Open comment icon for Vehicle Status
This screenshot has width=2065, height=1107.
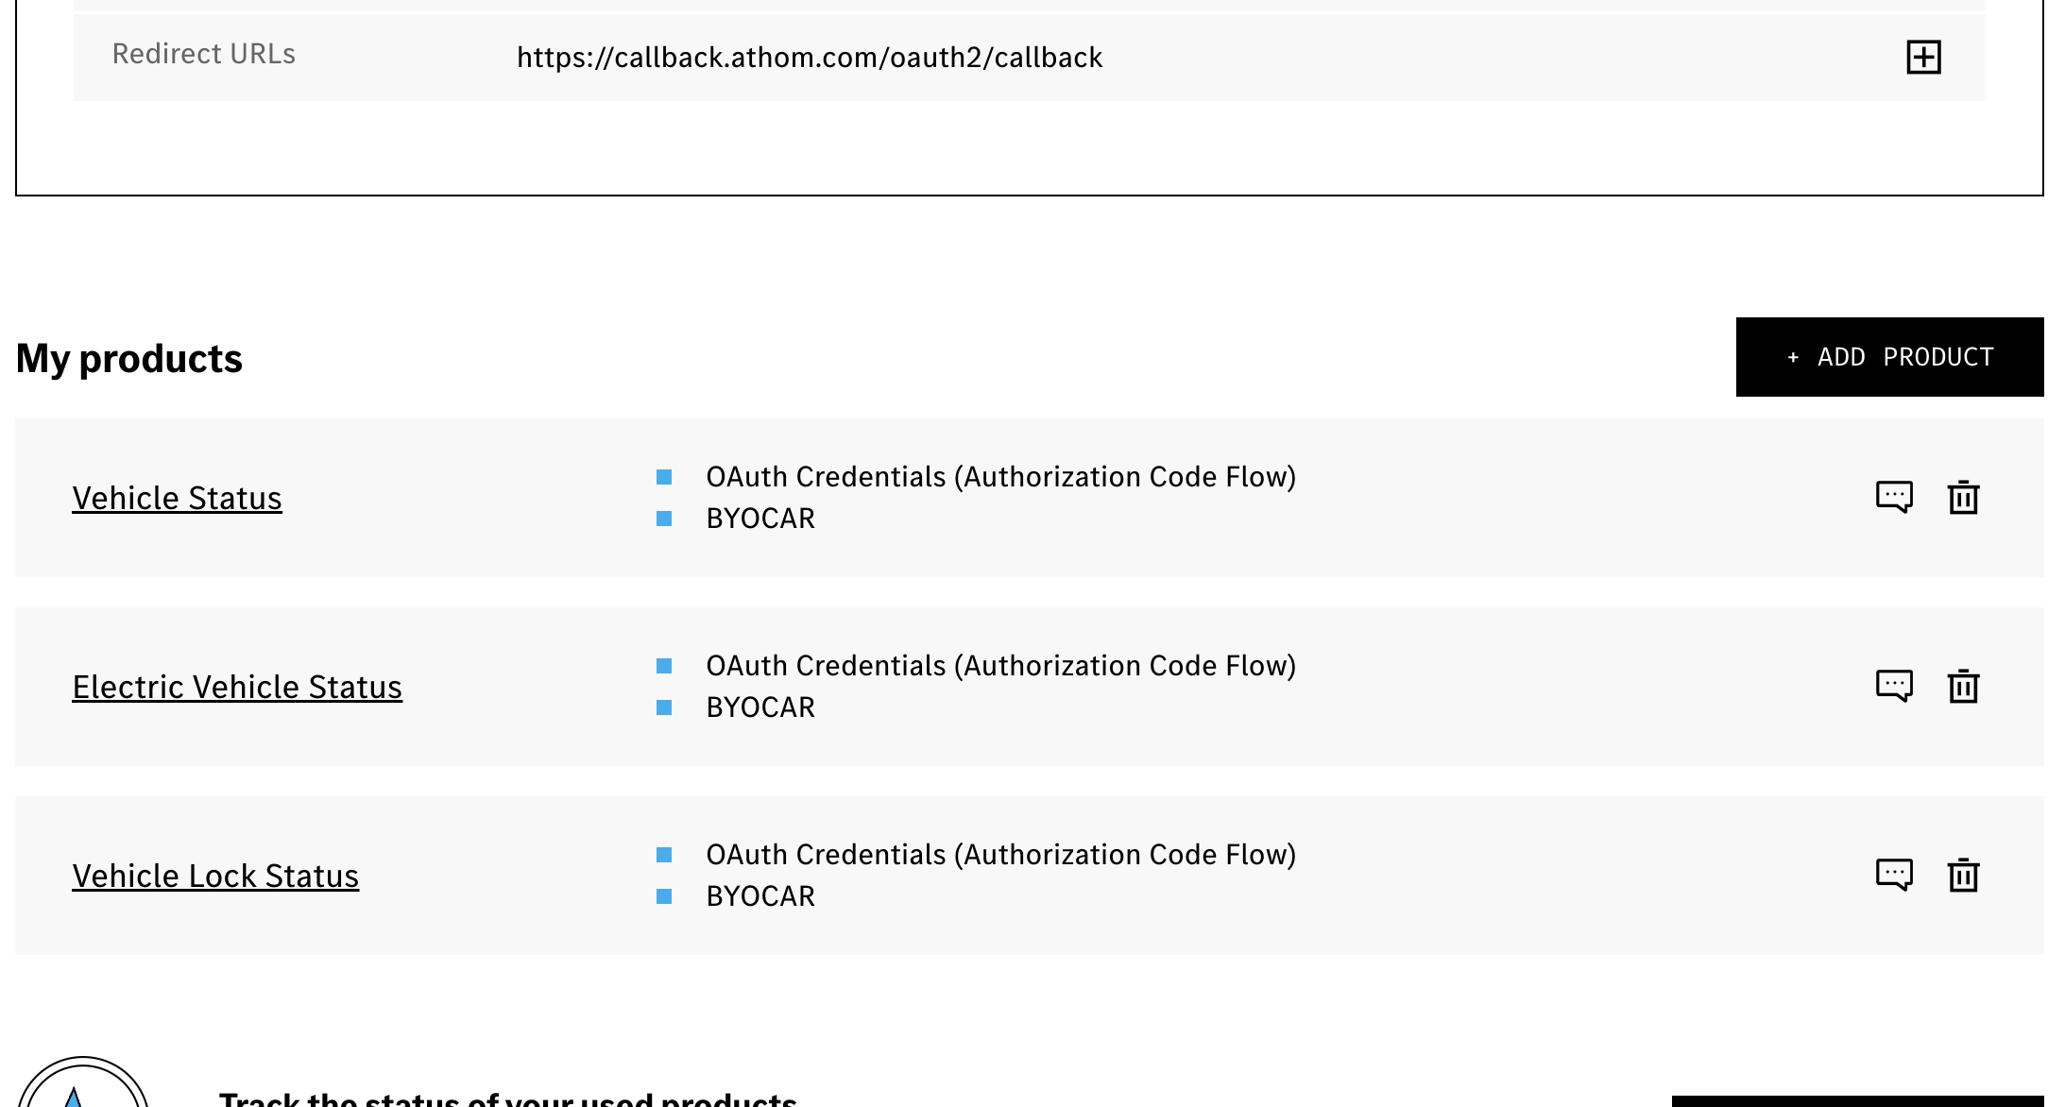point(1894,497)
